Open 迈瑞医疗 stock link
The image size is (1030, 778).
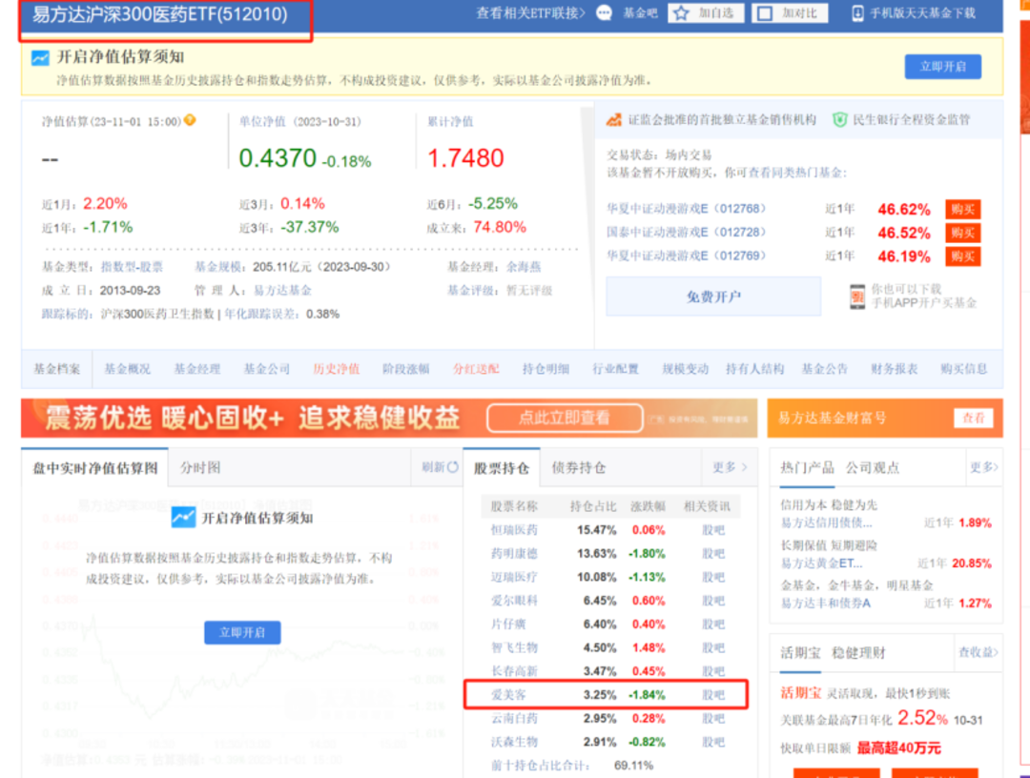click(x=514, y=577)
